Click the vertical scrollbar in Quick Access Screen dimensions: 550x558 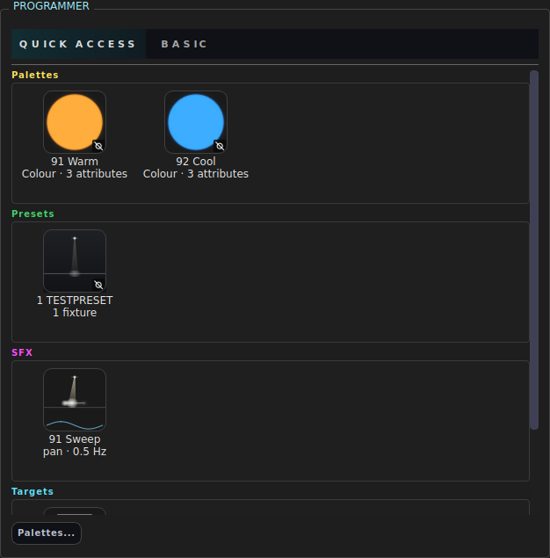(x=534, y=250)
